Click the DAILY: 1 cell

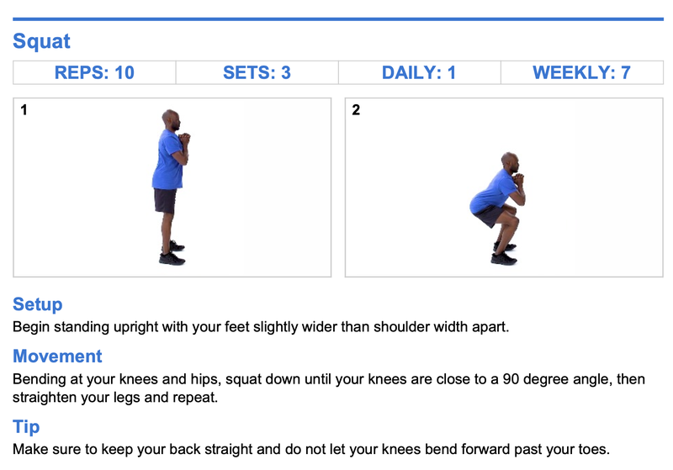click(419, 73)
